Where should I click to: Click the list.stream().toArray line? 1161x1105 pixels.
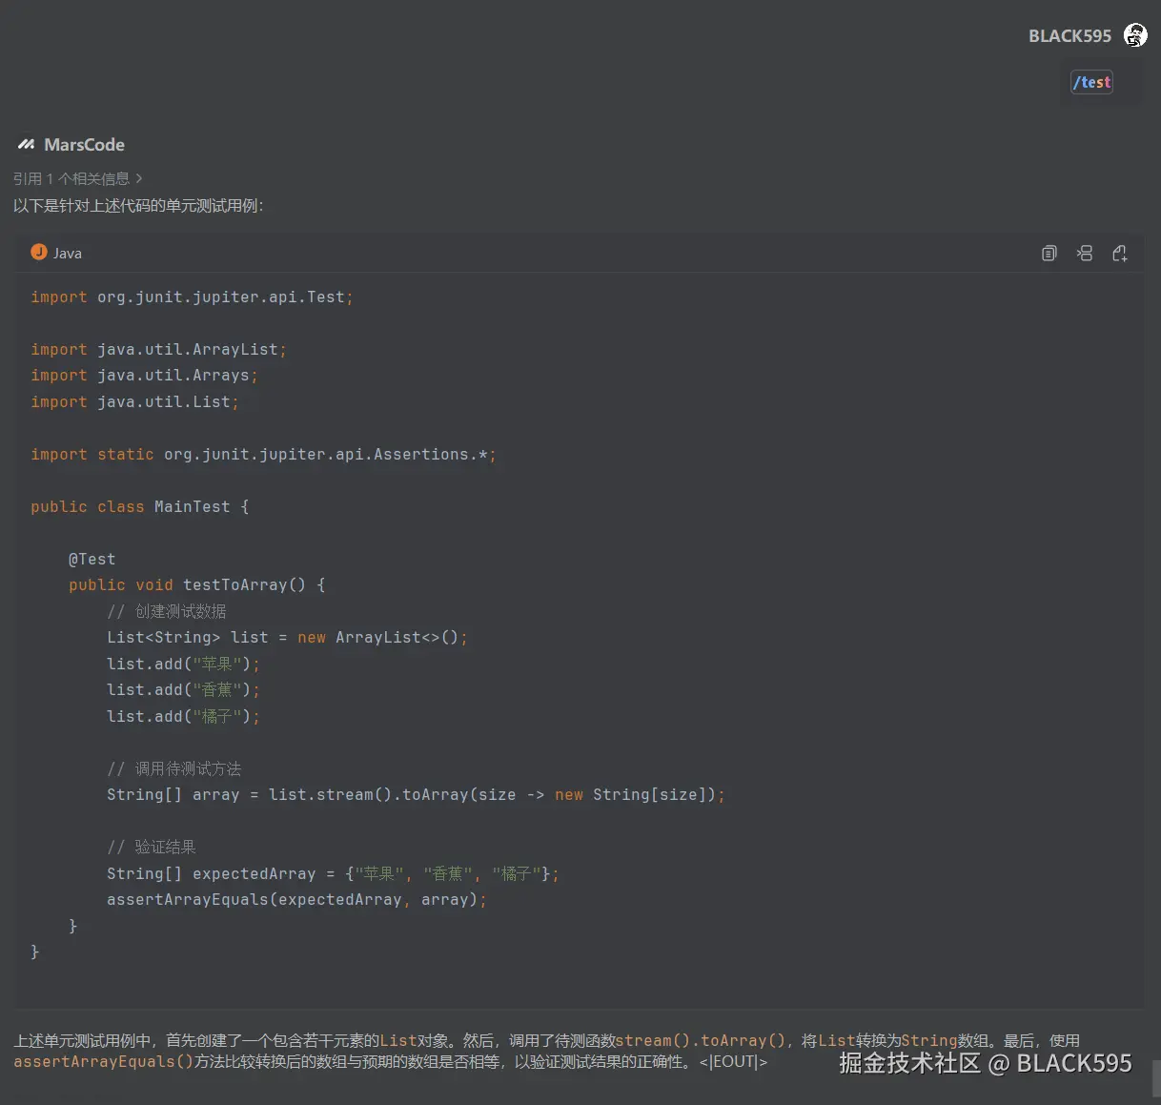[416, 794]
